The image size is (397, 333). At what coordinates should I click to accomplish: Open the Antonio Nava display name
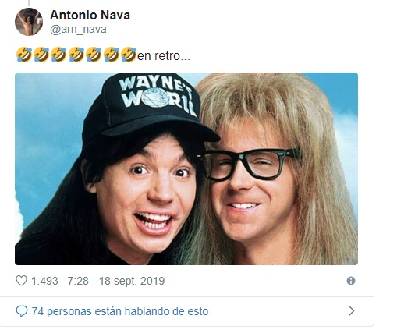tap(90, 15)
